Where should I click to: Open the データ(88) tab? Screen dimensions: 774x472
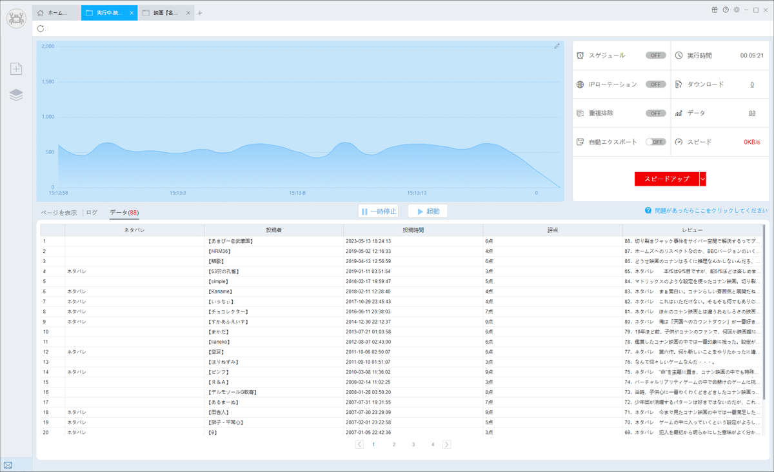click(x=124, y=212)
